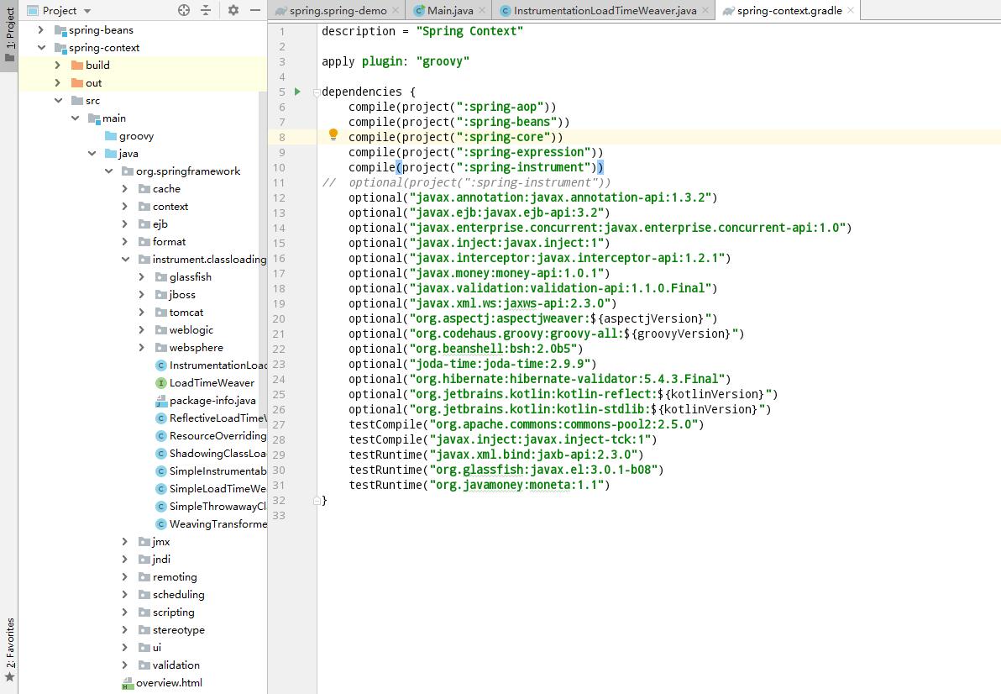This screenshot has width=1001, height=694.
Task: Run the dependencies block via green gutter arrow
Action: 297,92
